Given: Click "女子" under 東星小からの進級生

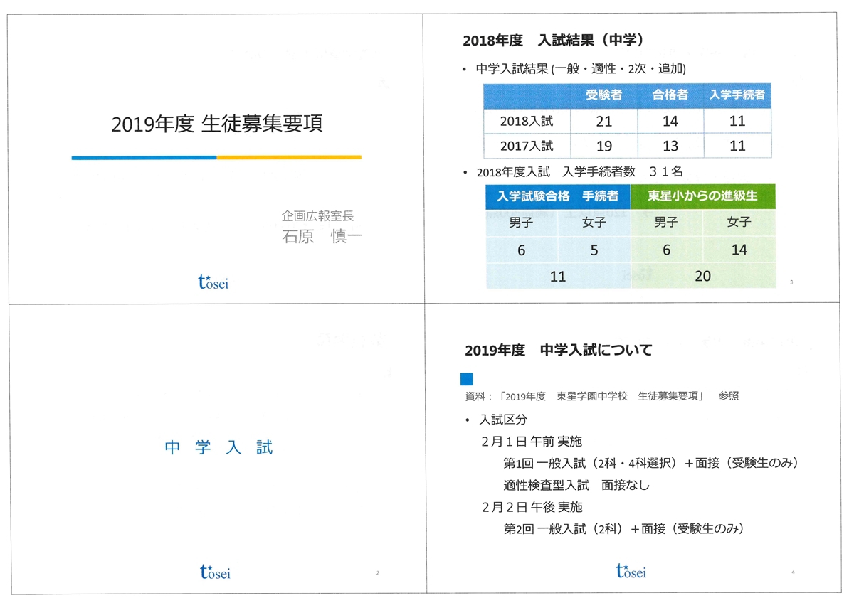Looking at the screenshot, I should [x=739, y=222].
